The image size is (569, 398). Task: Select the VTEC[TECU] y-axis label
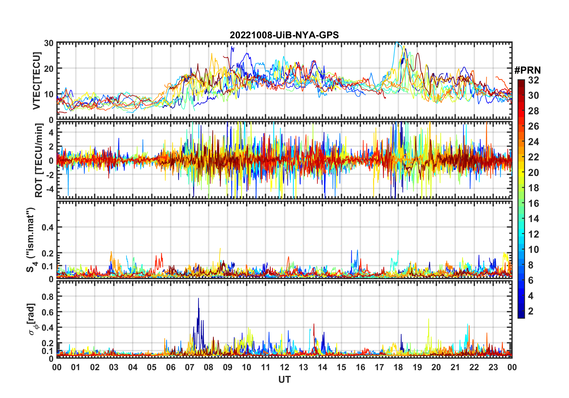[x=36, y=81]
